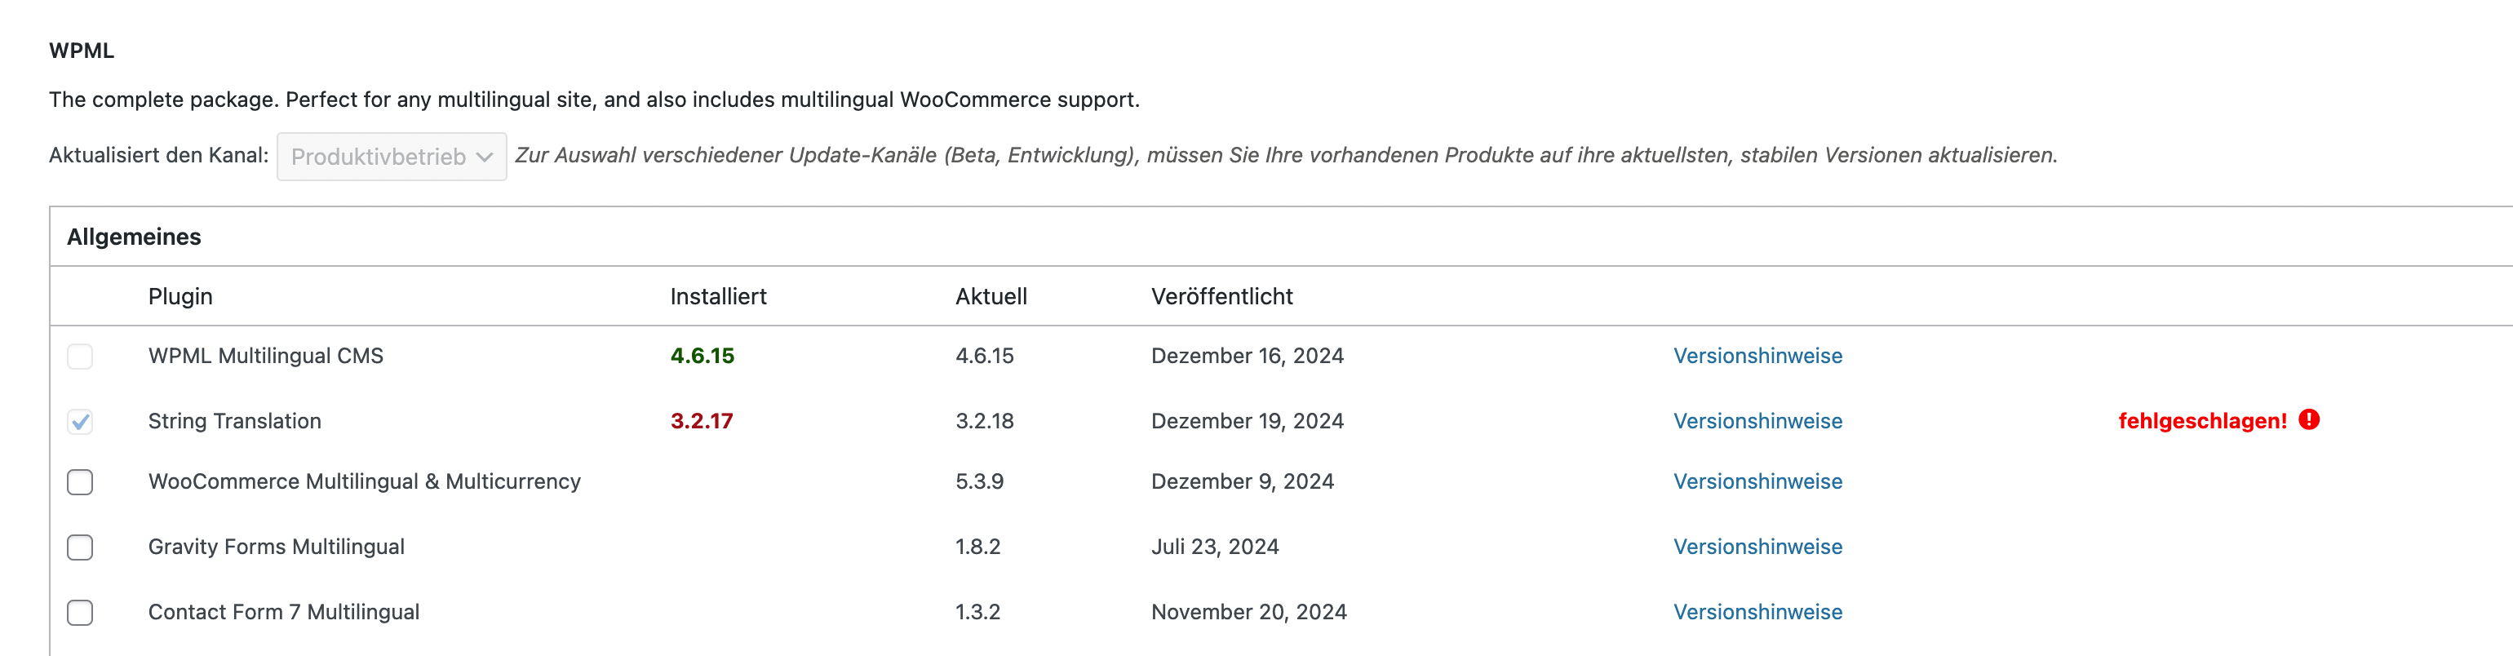Select the Gravity Forms Multilingual checkbox
The image size is (2513, 656).
(80, 547)
